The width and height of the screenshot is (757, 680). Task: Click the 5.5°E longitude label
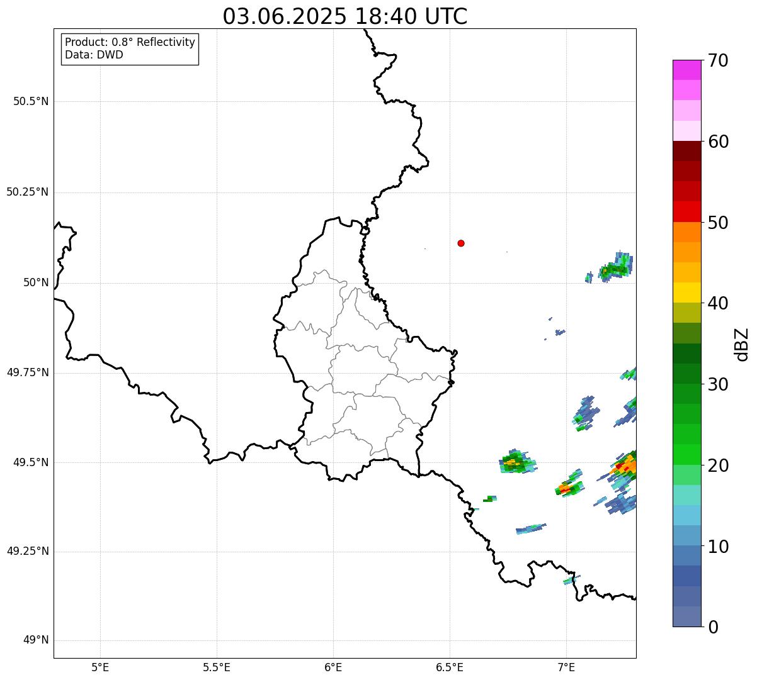(x=217, y=667)
